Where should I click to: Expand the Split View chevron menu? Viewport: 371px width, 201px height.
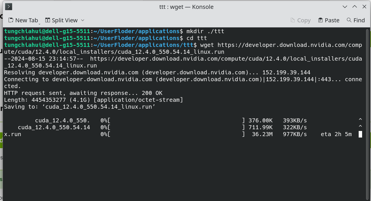click(83, 20)
